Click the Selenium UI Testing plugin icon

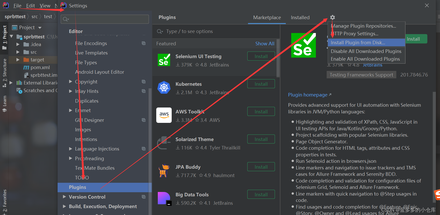[164, 60]
